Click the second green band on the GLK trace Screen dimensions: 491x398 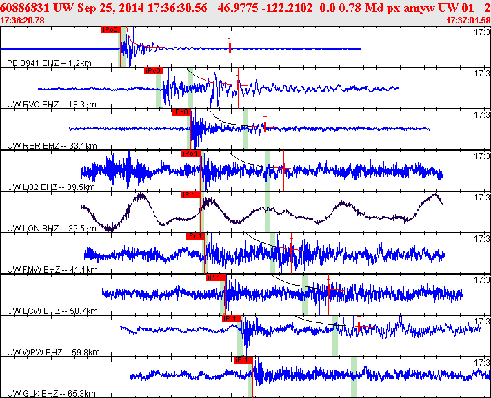354,377
